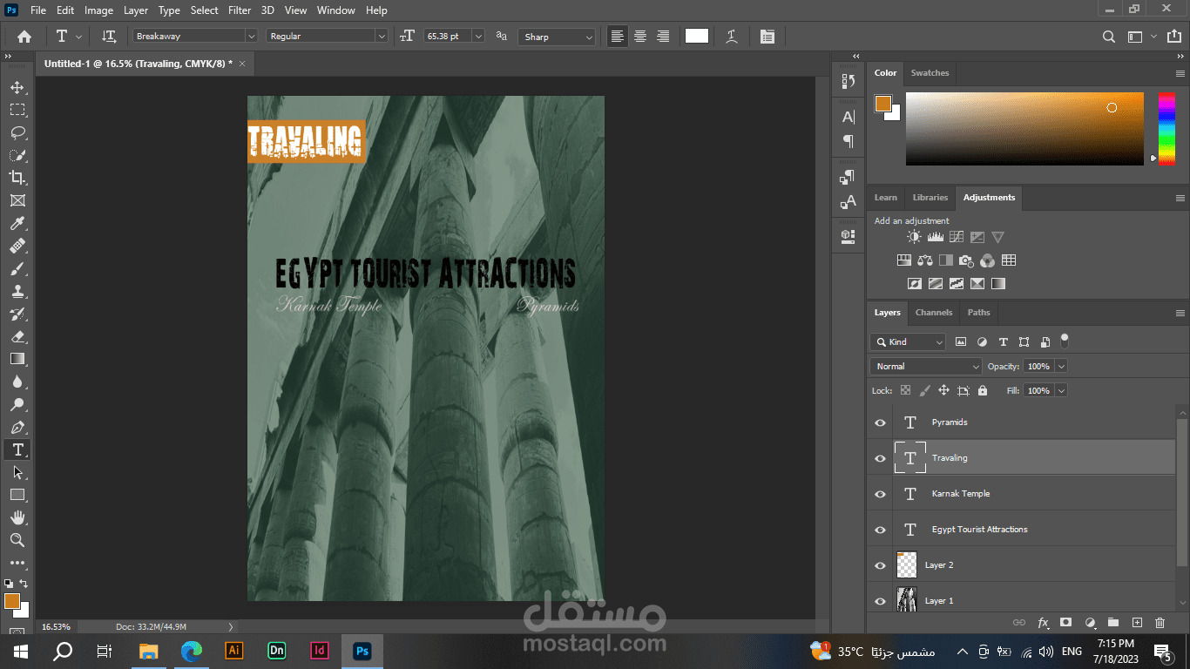The width and height of the screenshot is (1190, 669).
Task: Open the Search icon at top right
Action: (x=1109, y=37)
